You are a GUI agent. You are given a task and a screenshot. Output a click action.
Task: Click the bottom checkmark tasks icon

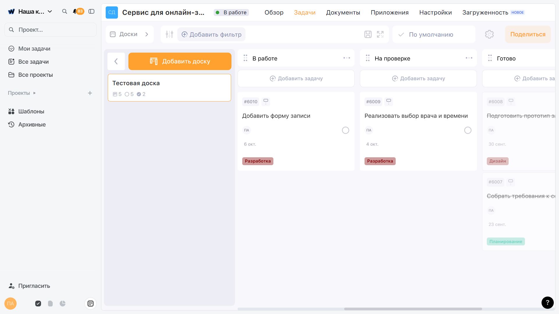tap(38, 304)
